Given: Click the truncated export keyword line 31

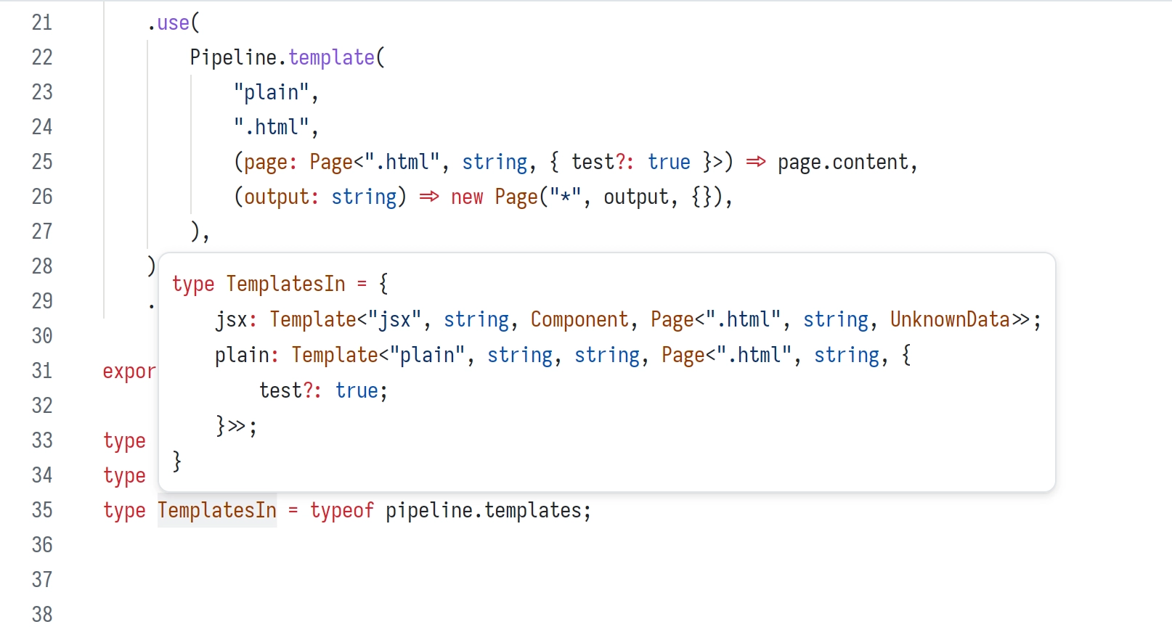Looking at the screenshot, I should pos(129,371).
